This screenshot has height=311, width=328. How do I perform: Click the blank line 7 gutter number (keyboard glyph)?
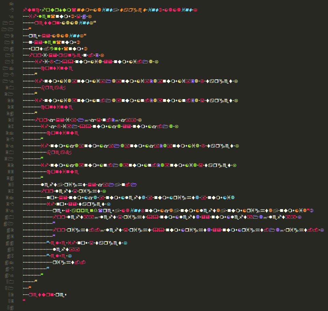pos(12,3)
